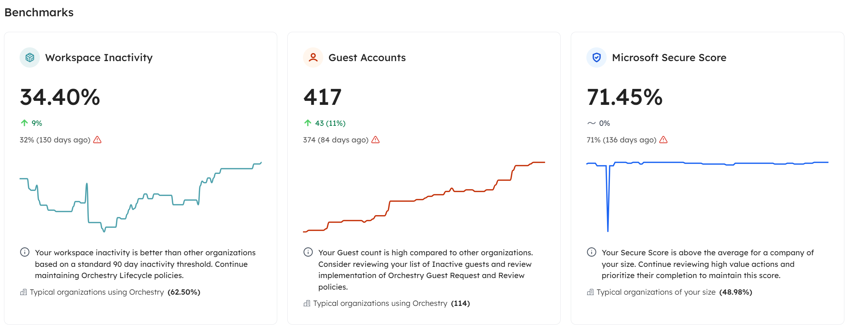
Task: Click building icon beside Typical organizations (62.50%)
Action: [24, 292]
